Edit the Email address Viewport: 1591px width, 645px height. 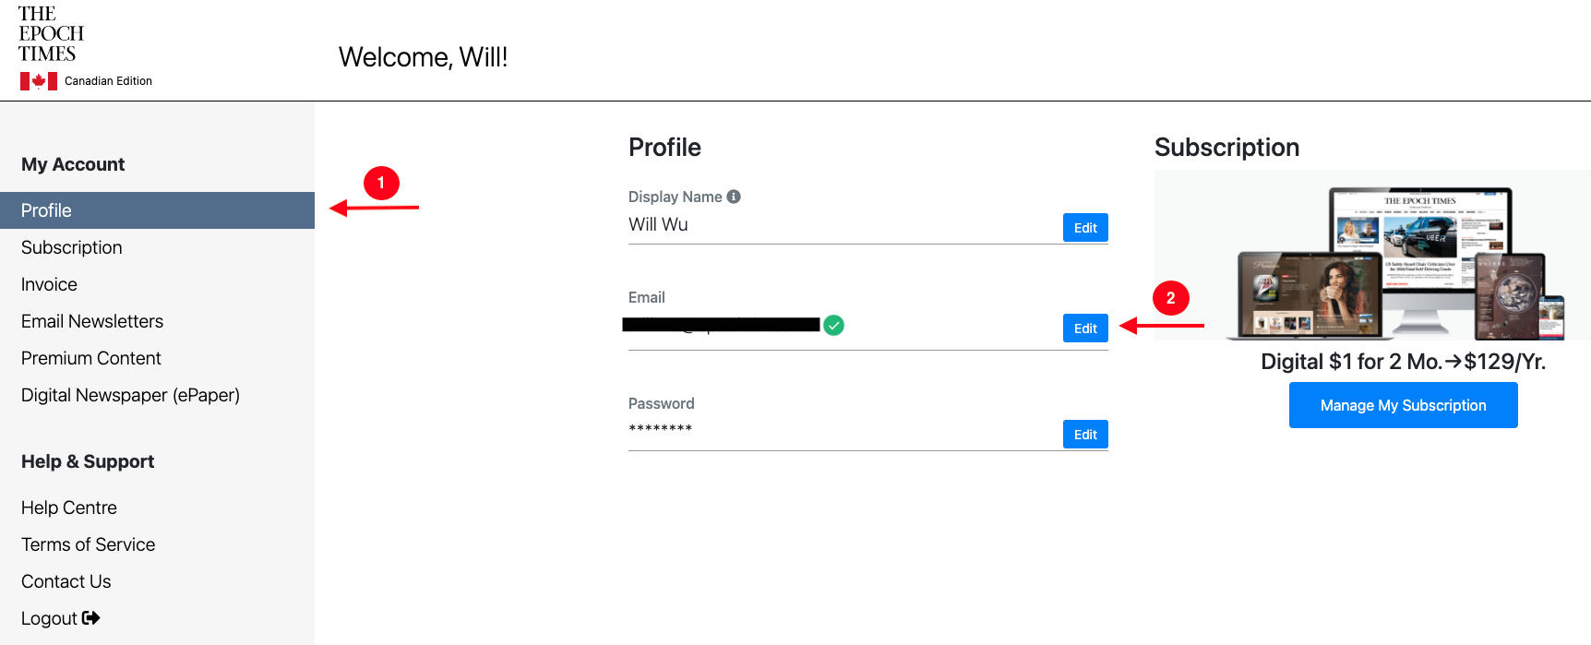[1085, 328]
